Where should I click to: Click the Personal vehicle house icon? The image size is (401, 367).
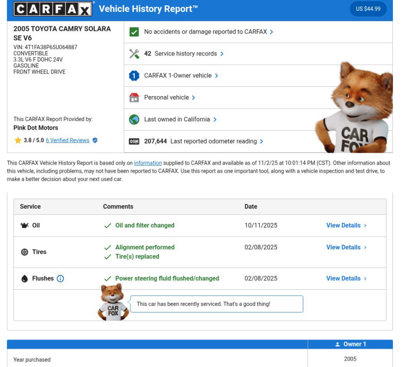pos(134,98)
